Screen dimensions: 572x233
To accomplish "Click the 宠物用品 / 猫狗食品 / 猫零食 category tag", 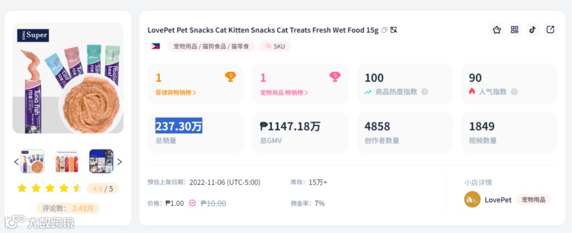I will click(211, 46).
